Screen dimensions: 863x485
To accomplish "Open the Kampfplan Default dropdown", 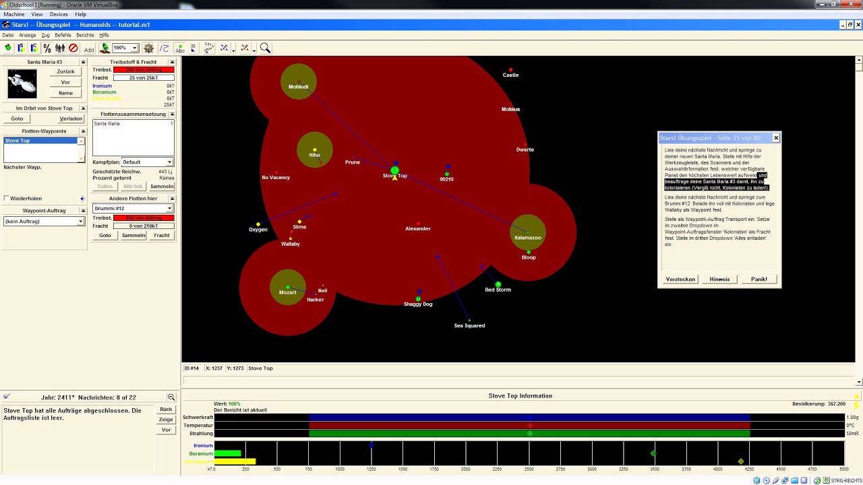I will [169, 162].
